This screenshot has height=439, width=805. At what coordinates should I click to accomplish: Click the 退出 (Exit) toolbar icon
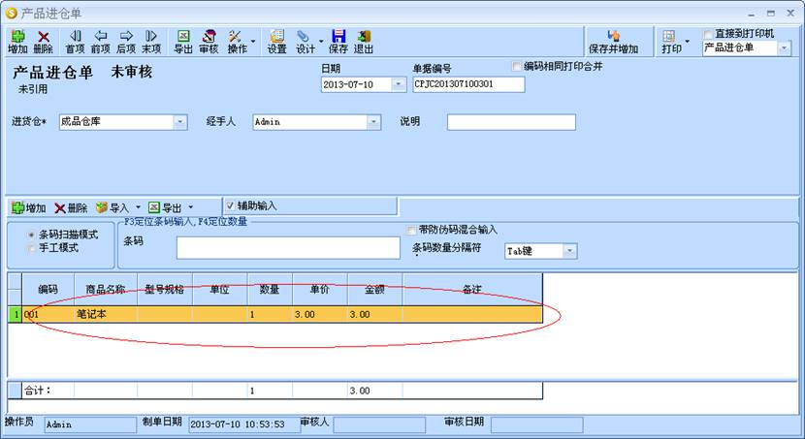pos(364,41)
